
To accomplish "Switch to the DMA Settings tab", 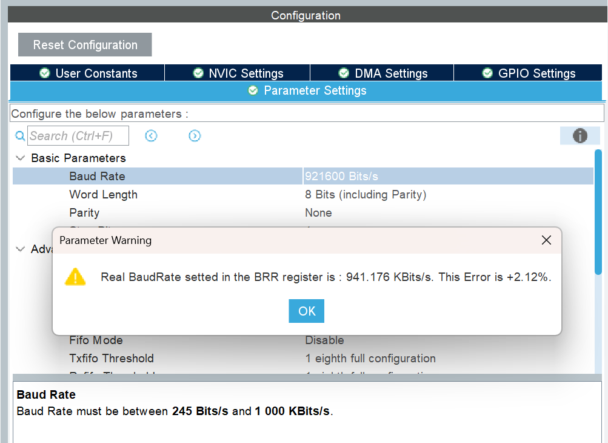I will 382,73.
